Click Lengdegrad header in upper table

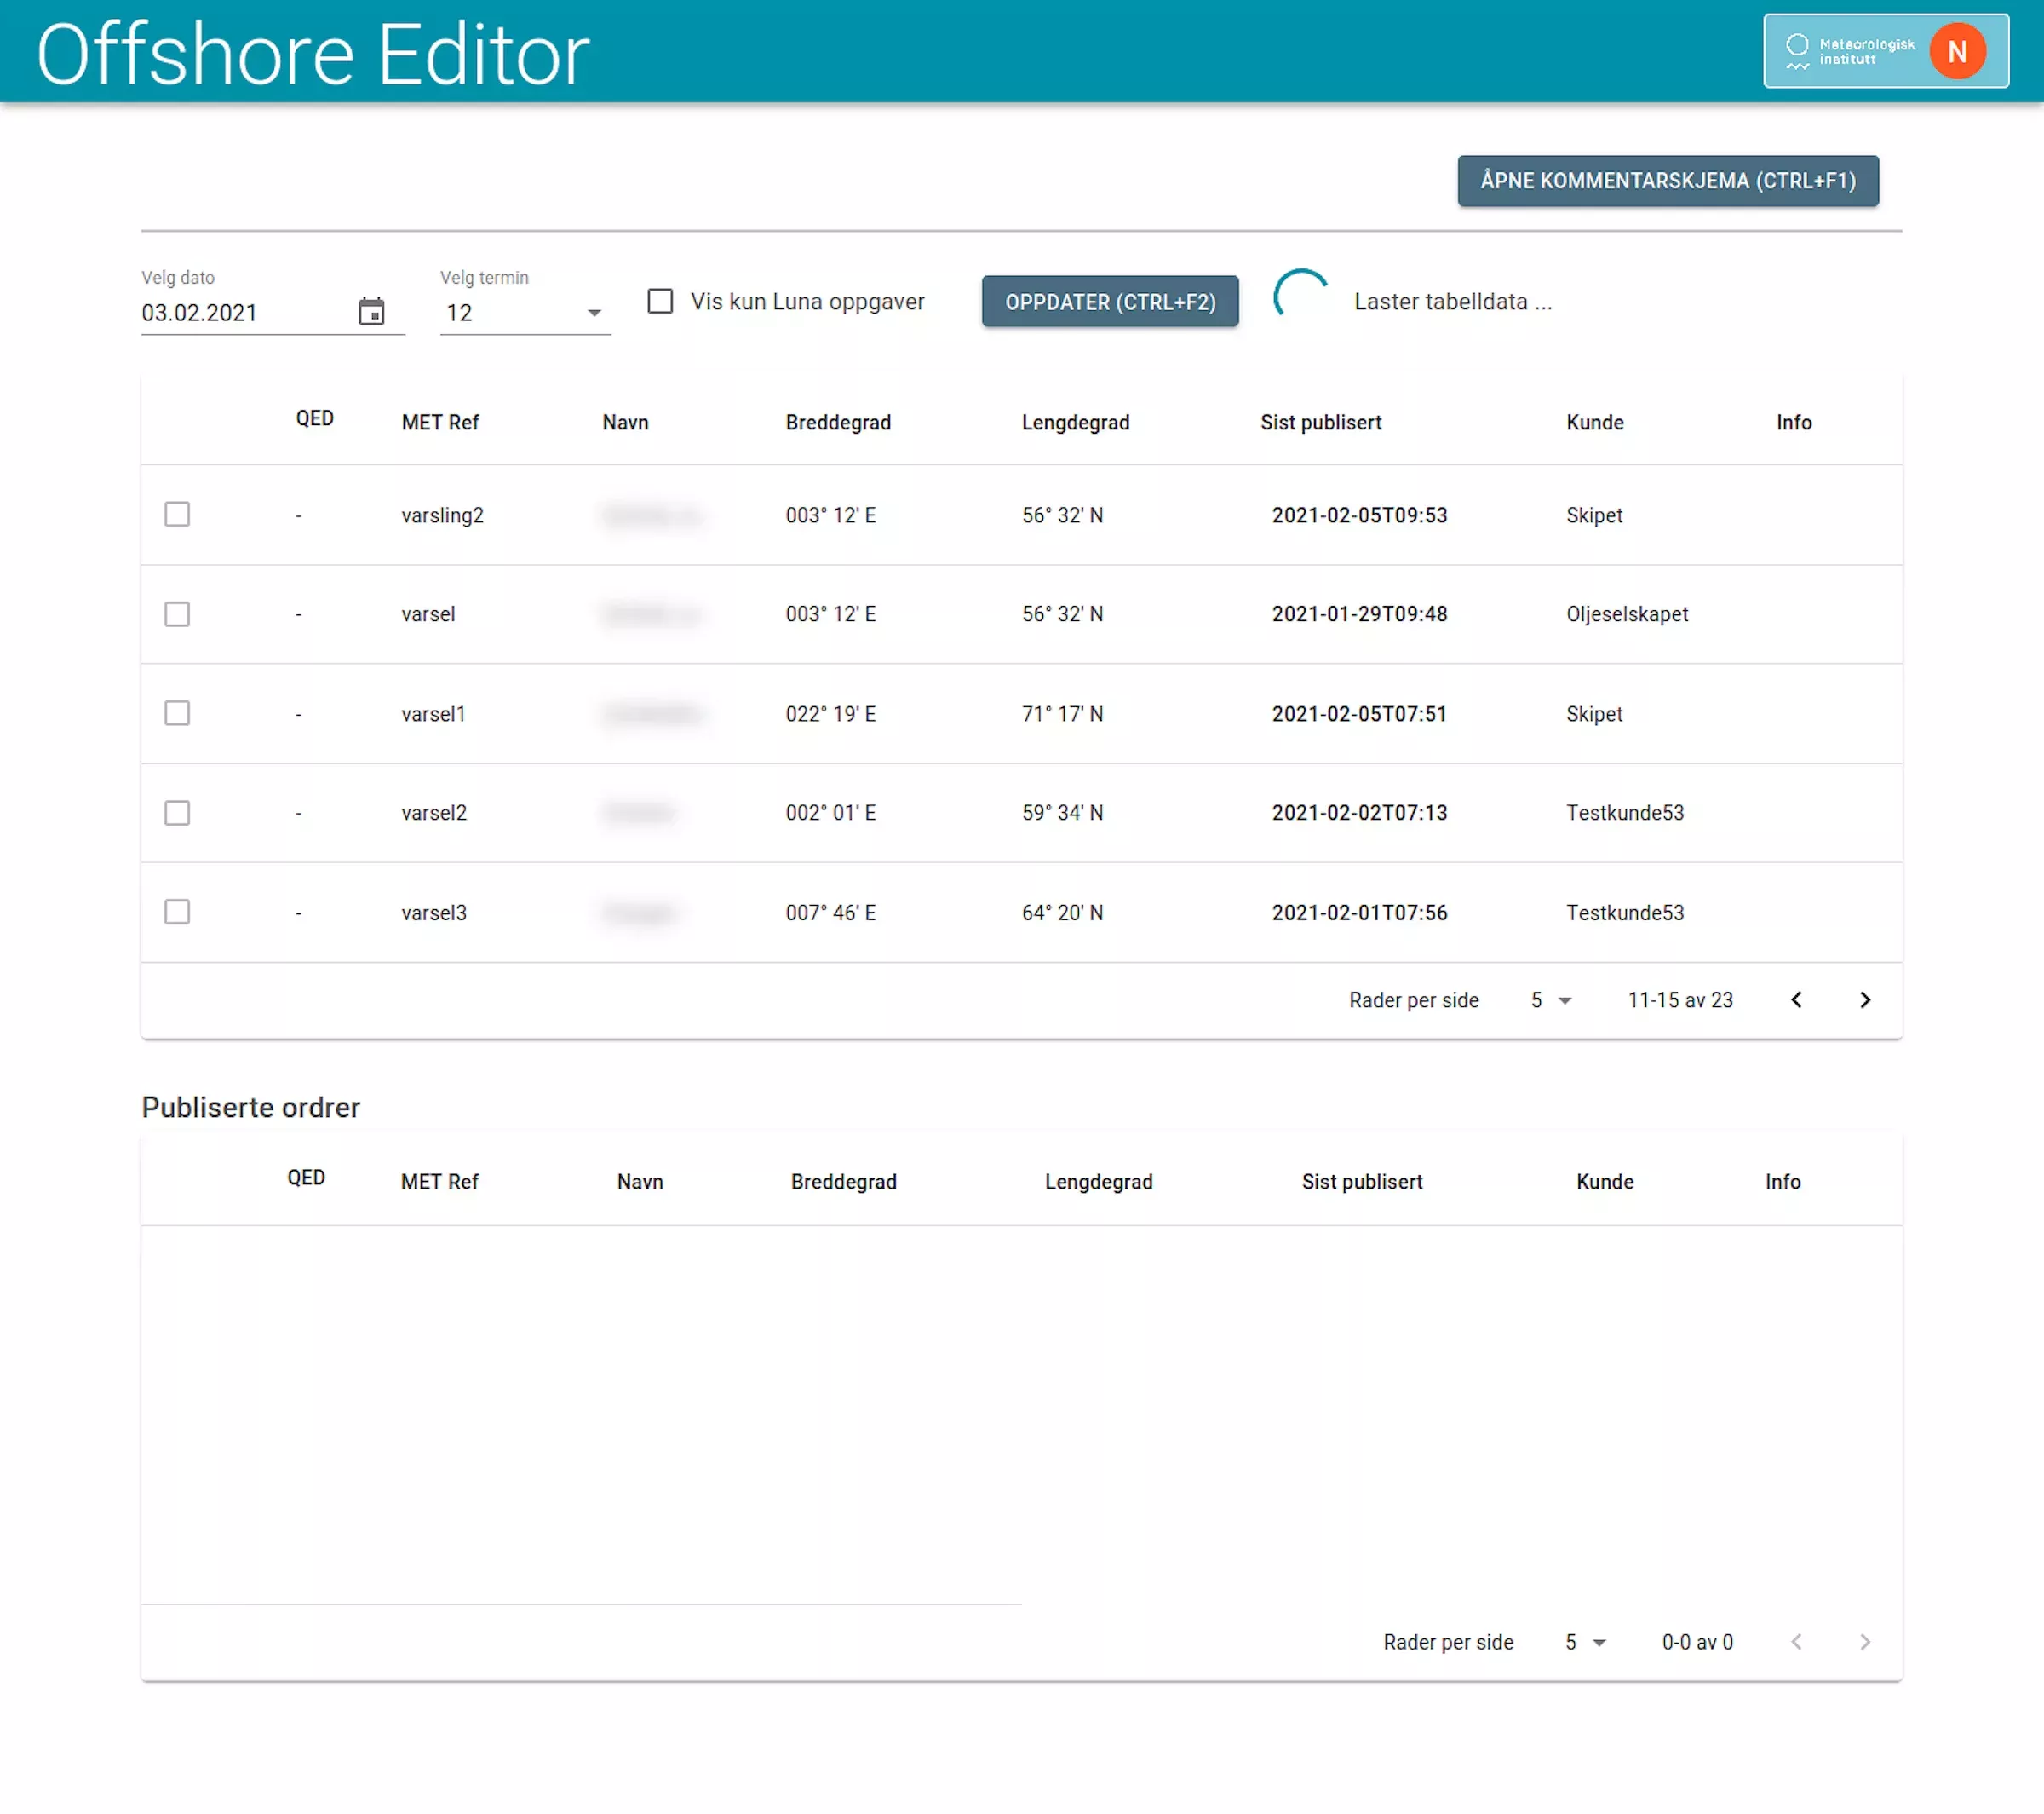tap(1075, 423)
